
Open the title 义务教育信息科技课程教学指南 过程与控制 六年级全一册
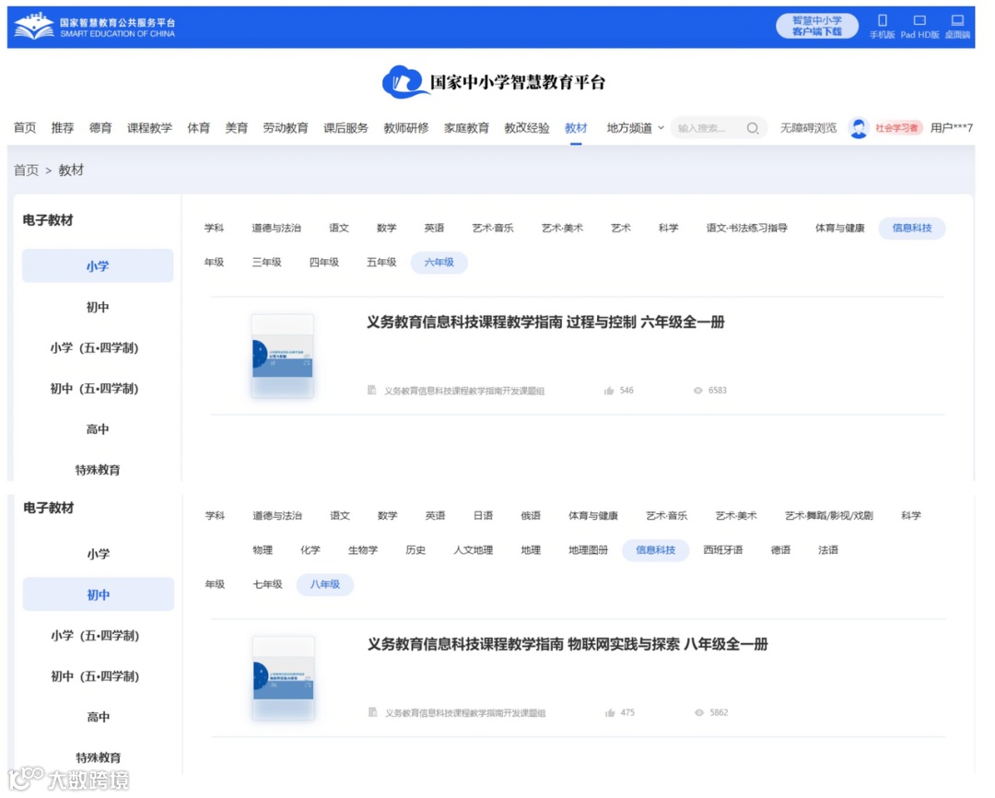click(x=545, y=323)
